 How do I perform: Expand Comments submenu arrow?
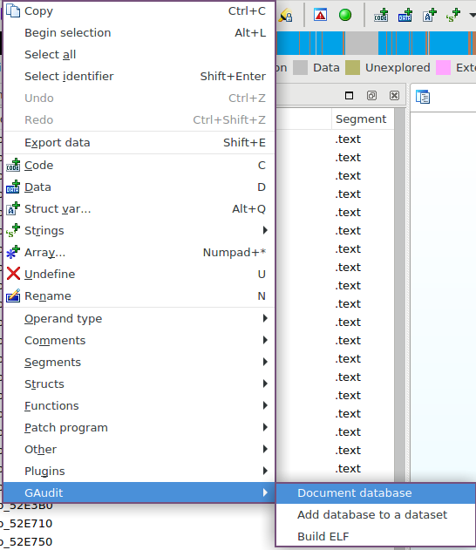coord(265,340)
